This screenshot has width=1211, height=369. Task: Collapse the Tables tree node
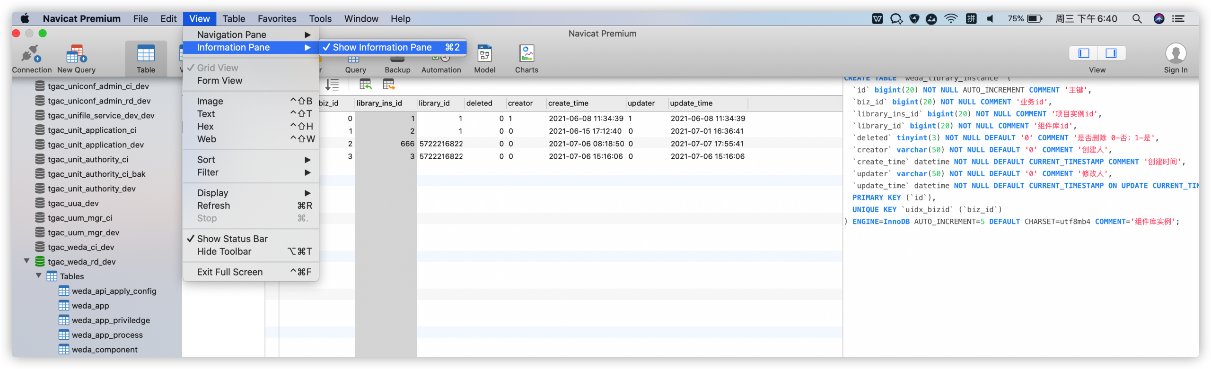click(39, 275)
